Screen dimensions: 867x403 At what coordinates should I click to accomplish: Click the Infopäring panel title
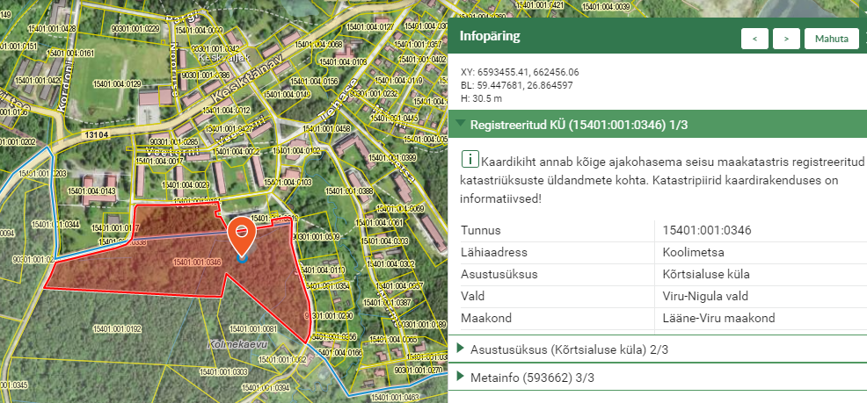490,37
